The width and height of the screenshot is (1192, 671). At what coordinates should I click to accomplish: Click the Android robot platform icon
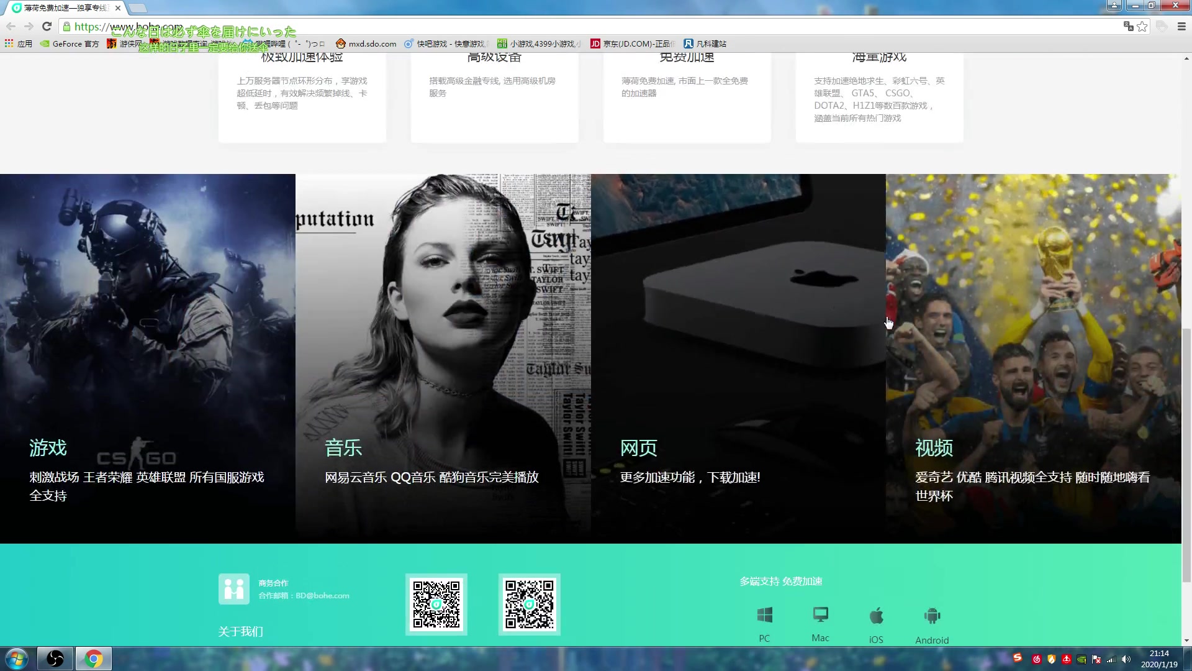(932, 616)
